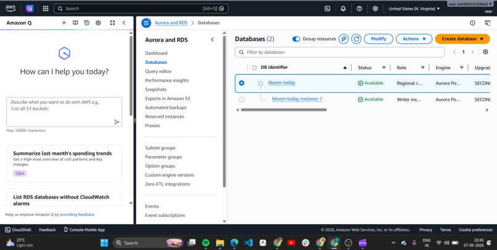
Task: Open Query editor in sidebar
Action: [158, 71]
